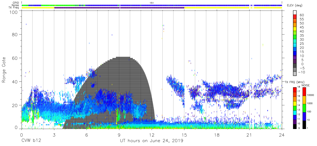Image resolution: width=317 pixels, height=146 pixels.
Task: Click the elevation legend label 30
Action: (302, 40)
